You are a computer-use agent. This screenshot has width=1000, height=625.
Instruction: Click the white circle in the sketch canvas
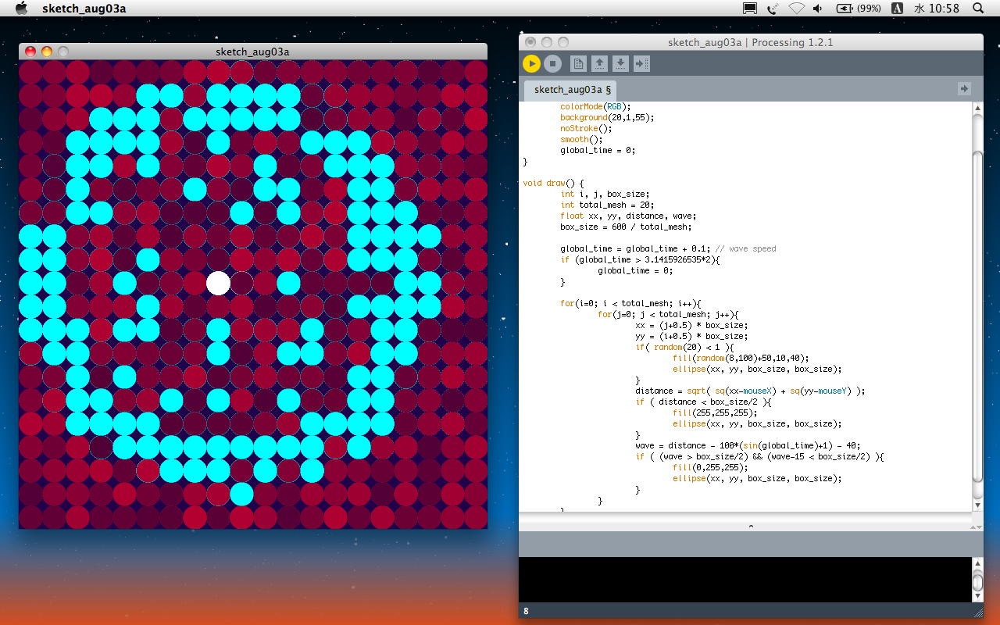point(218,283)
